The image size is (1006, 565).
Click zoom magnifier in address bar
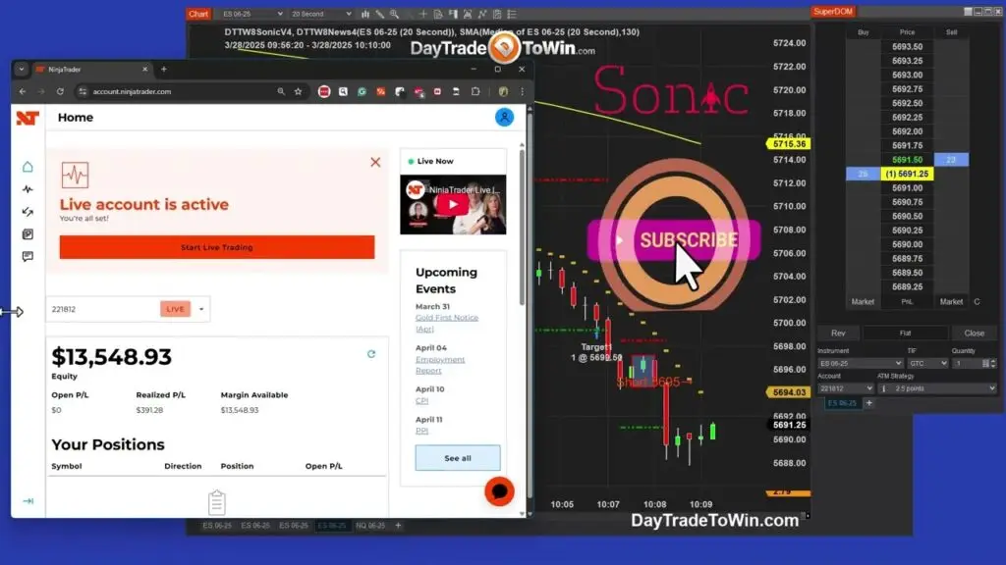pyautogui.click(x=281, y=91)
